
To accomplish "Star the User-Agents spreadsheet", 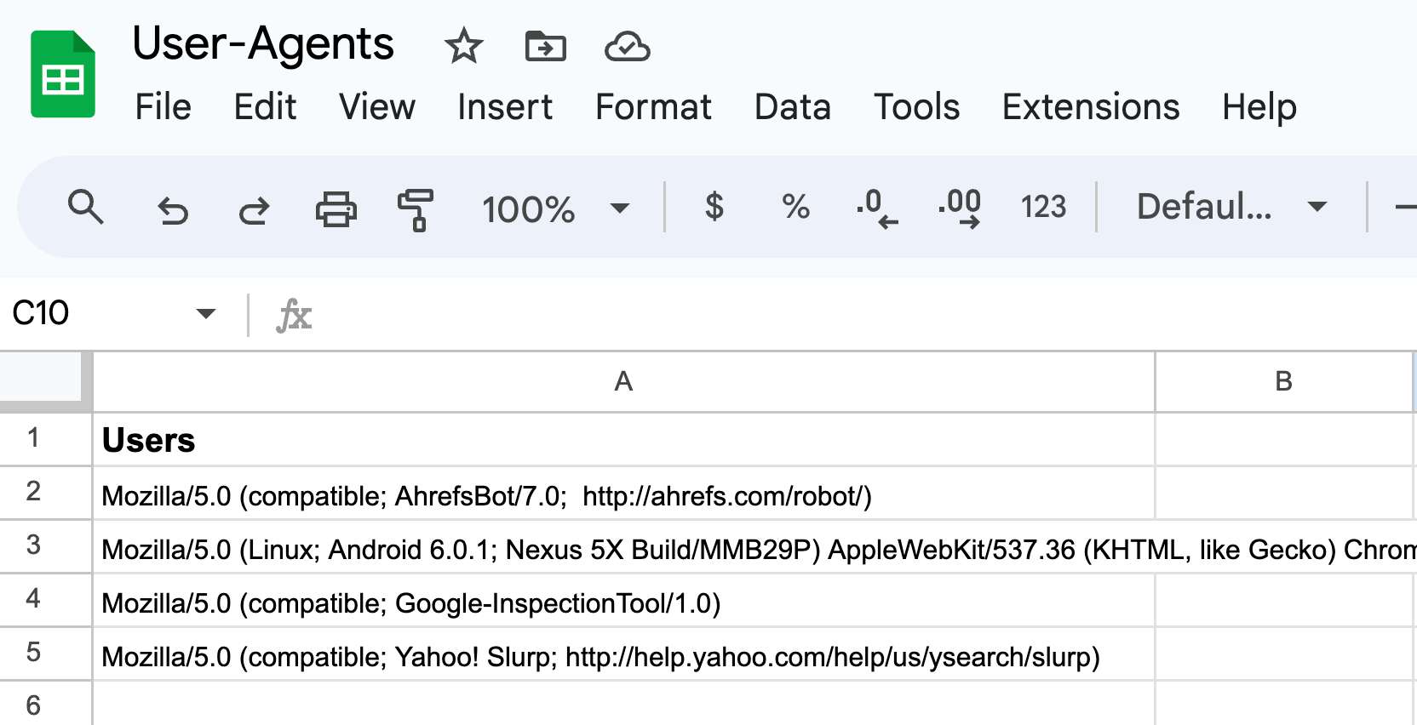I will 463,46.
